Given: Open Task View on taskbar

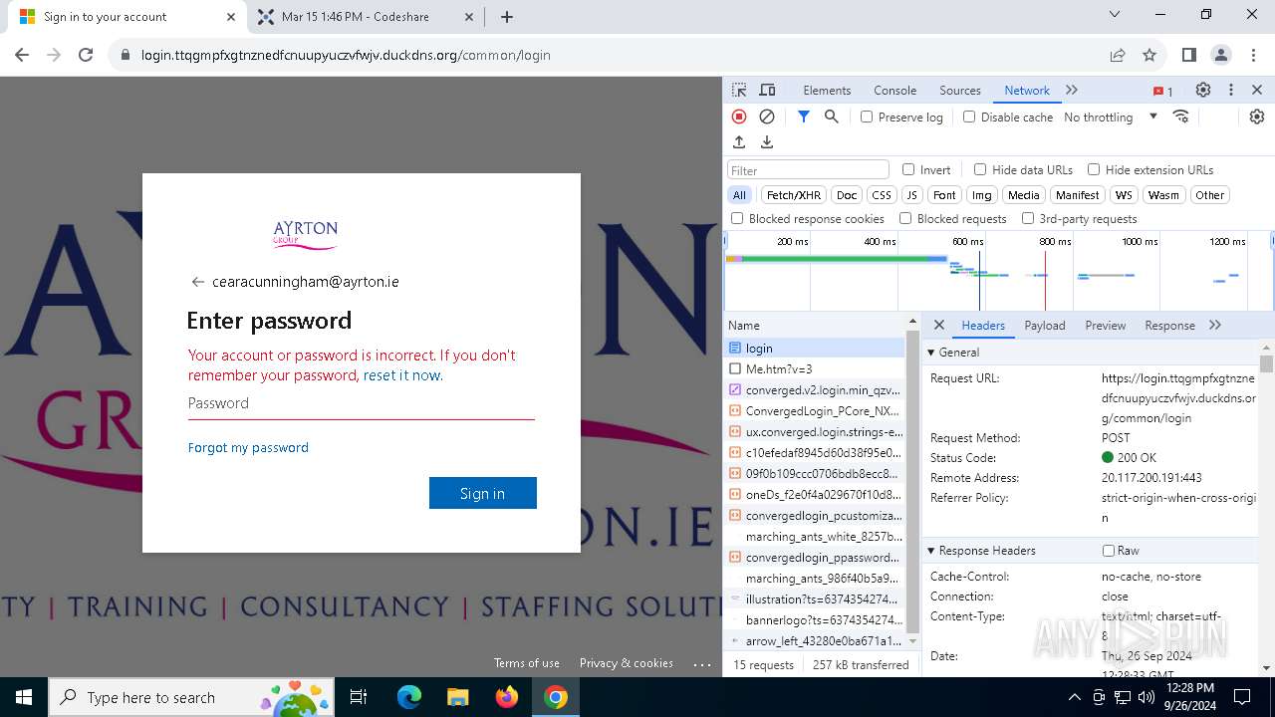Looking at the screenshot, I should [x=359, y=697].
